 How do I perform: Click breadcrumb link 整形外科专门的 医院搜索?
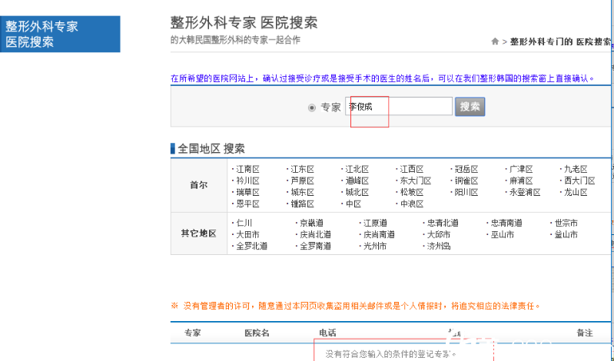(x=561, y=41)
